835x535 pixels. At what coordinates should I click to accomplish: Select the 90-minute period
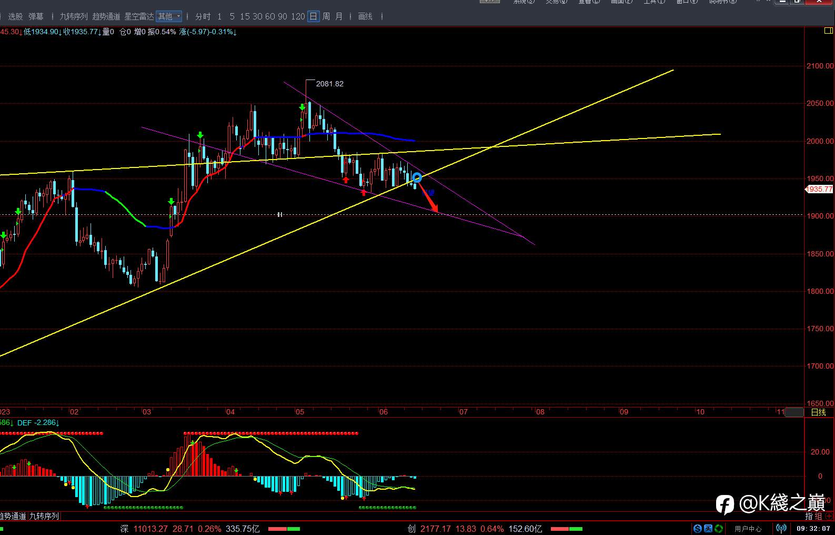click(283, 17)
